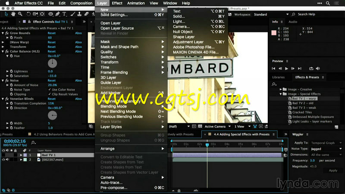Select the Rotation tool
The width and height of the screenshot is (345, 194).
pos(28,14)
